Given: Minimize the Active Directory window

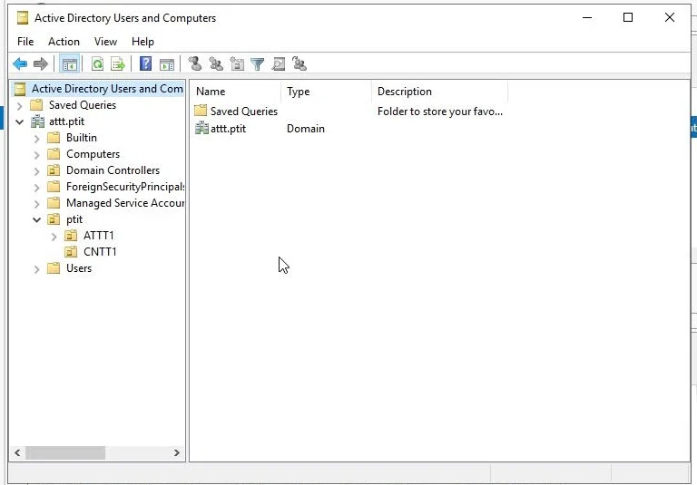Looking at the screenshot, I should pyautogui.click(x=587, y=18).
